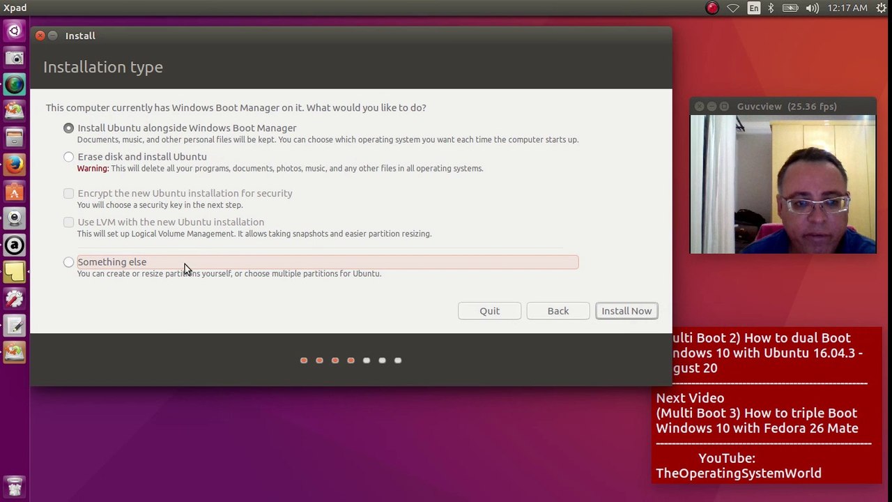Open the power cog session menu
Image resolution: width=892 pixels, height=502 pixels.
click(882, 8)
